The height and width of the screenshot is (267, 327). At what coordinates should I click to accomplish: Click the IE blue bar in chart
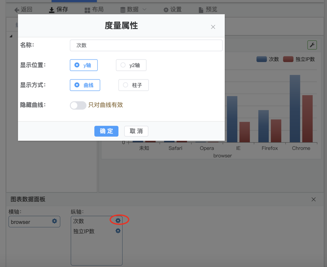pos(232,119)
